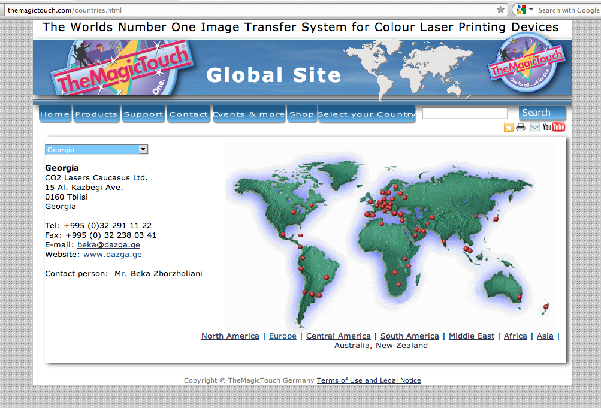Click the Central America link
601x408 pixels.
[x=339, y=336]
